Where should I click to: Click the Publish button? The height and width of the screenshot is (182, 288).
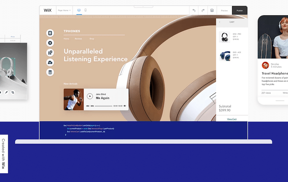click(x=239, y=10)
